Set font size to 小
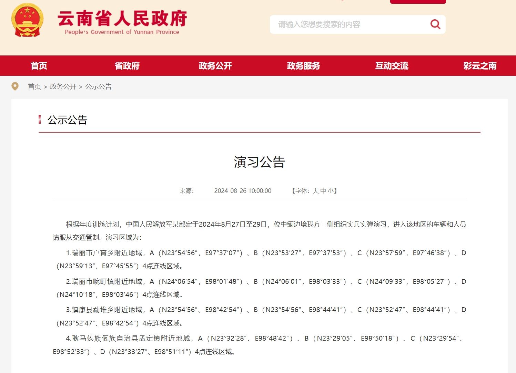This screenshot has width=516, height=373. [331, 191]
